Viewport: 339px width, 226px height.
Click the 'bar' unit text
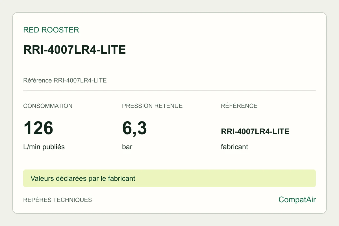coord(127,147)
